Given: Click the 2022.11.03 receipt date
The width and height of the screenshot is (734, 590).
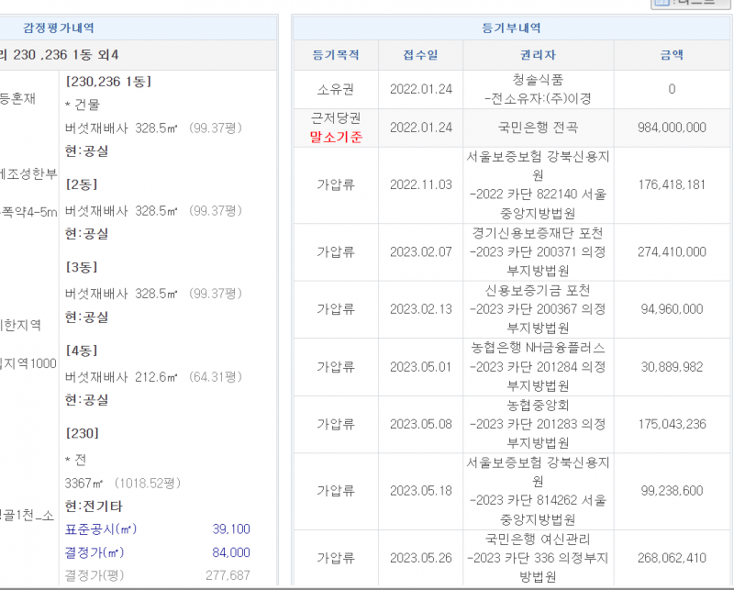Looking at the screenshot, I should pyautogui.click(x=420, y=185).
